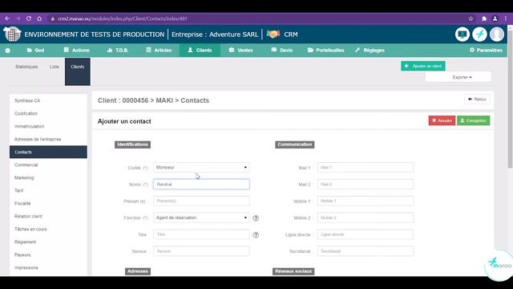The image size is (513, 289).
Task: Click the circle icon left of Ged
Action: [x=8, y=51]
